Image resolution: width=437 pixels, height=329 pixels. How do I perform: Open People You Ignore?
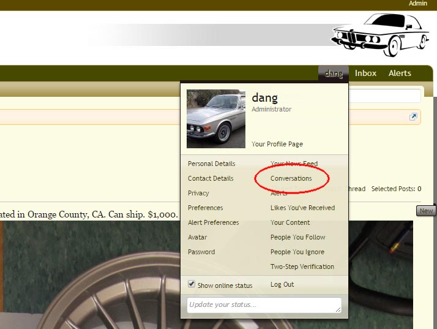297,252
